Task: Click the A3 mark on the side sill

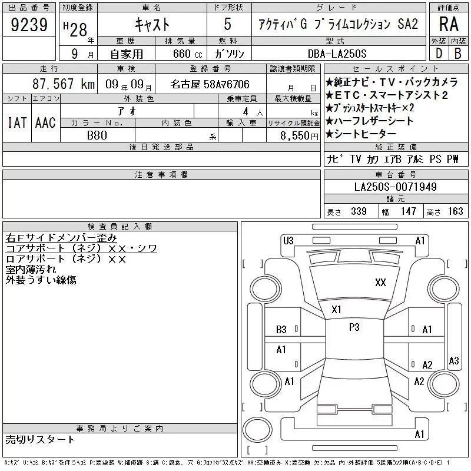Action: pyautogui.click(x=453, y=360)
